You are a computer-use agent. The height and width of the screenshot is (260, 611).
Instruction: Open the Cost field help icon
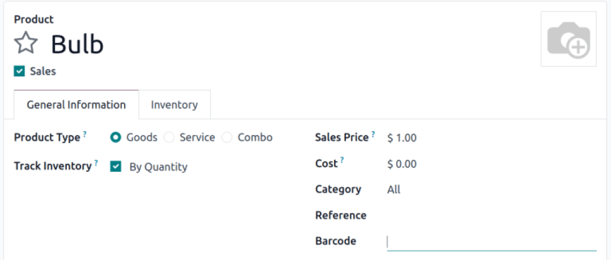[342, 160]
